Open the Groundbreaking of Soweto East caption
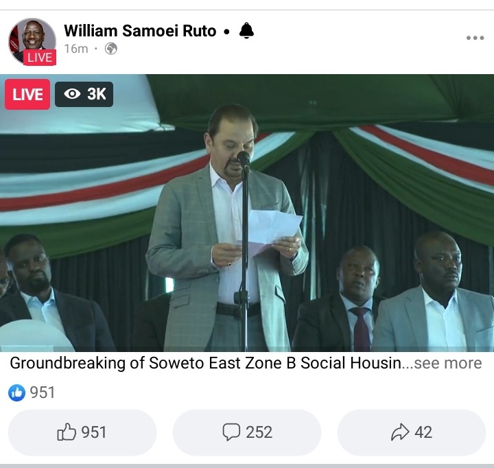This screenshot has width=494, height=468. pyautogui.click(x=205, y=363)
